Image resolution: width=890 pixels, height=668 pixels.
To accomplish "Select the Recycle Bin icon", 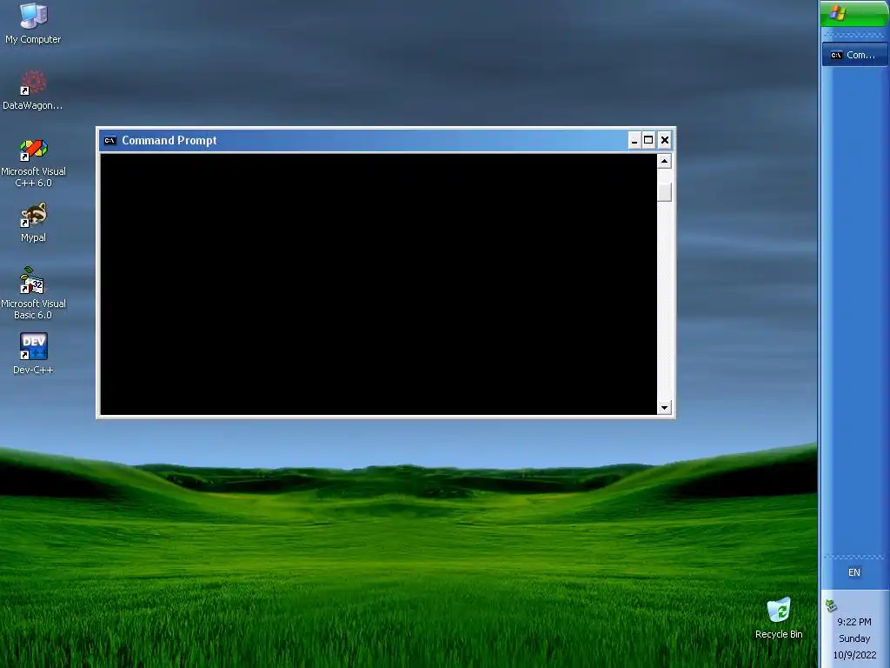I will click(779, 618).
